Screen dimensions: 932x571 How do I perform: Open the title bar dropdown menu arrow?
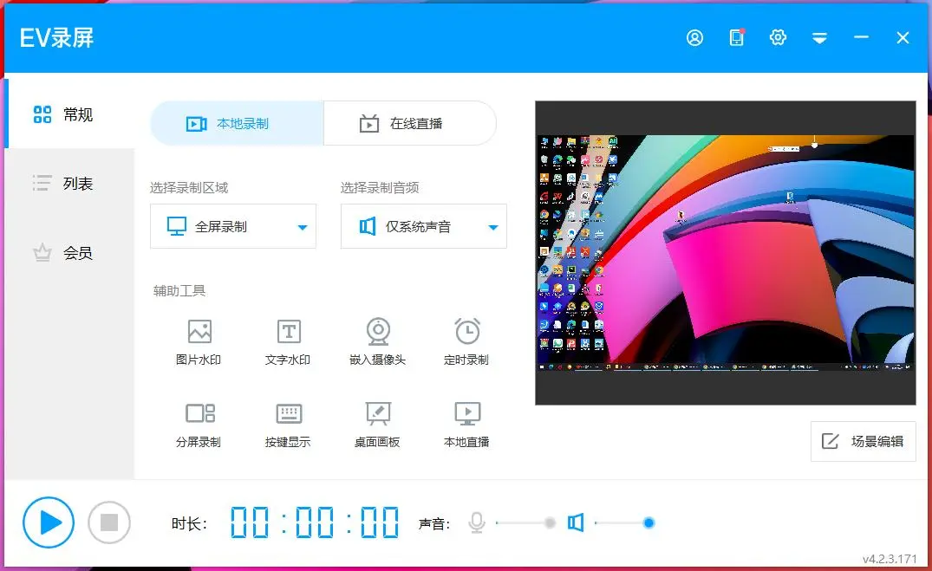click(819, 38)
